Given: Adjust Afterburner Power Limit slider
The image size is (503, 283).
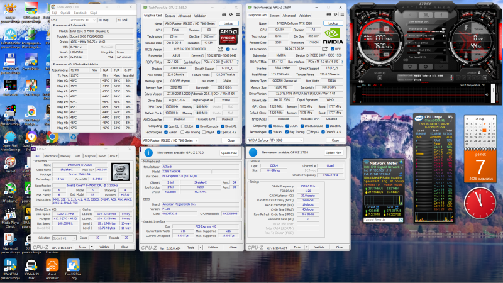Looking at the screenshot, I should 426,32.
